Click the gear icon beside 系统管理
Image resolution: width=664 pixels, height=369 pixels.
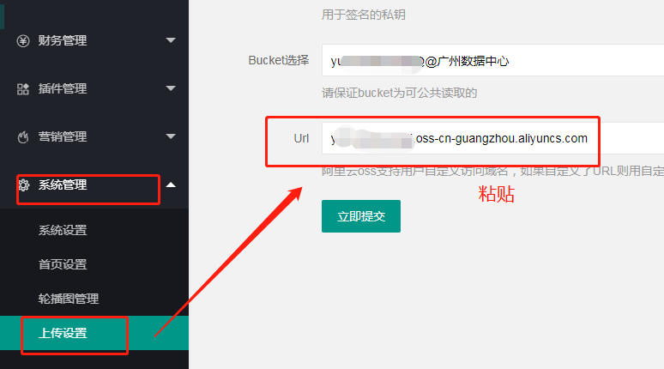(24, 184)
